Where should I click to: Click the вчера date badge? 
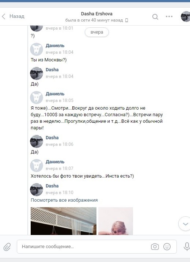(97, 32)
